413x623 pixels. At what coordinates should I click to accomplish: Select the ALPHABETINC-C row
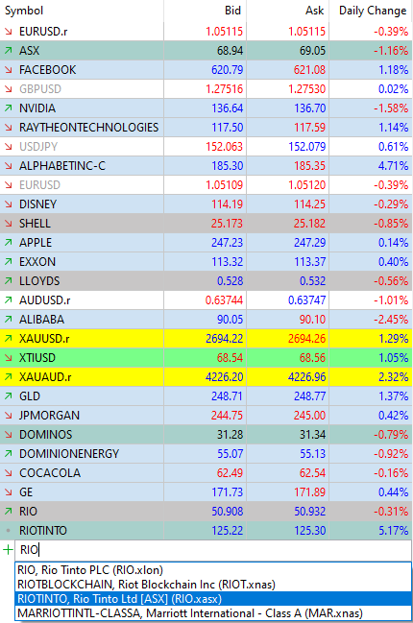click(206, 166)
